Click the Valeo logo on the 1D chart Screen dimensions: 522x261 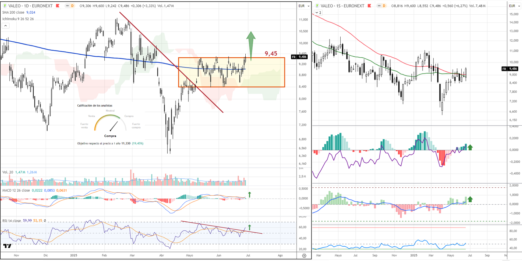pyautogui.click(x=5, y=6)
